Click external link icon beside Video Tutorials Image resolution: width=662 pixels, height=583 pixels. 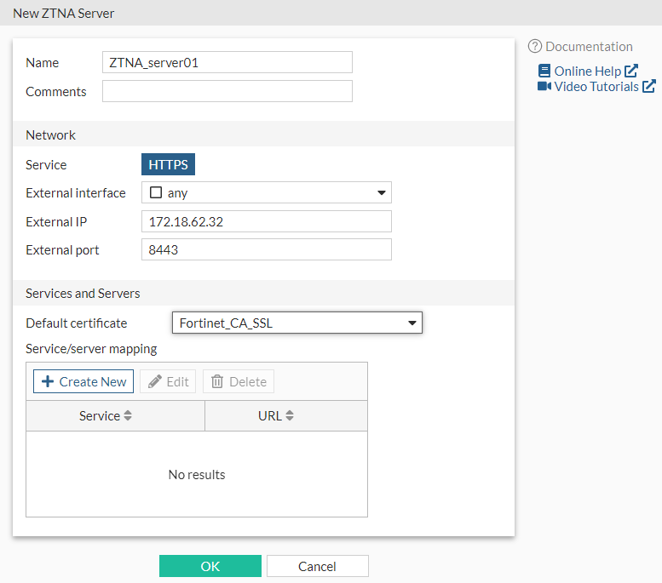tap(649, 87)
